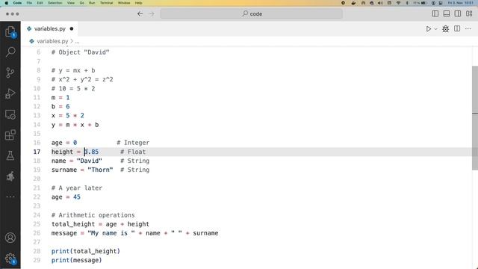Expand the breadcrumb ellipsis symbol
478x269 pixels.
pos(77,41)
